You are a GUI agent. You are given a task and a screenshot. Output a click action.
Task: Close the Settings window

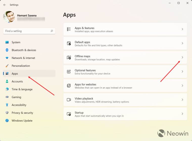coord(187,3)
